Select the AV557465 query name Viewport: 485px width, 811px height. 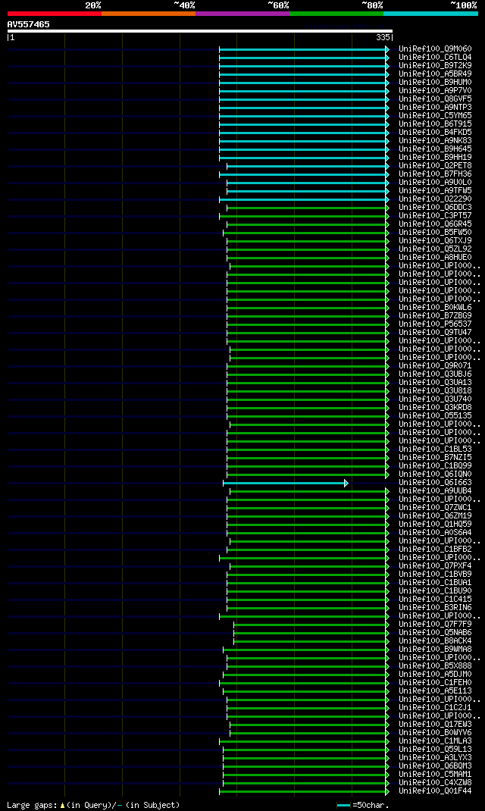(29, 24)
